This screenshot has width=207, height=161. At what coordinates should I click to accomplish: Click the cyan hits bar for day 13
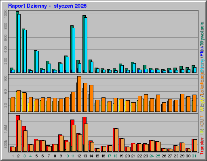86,45
